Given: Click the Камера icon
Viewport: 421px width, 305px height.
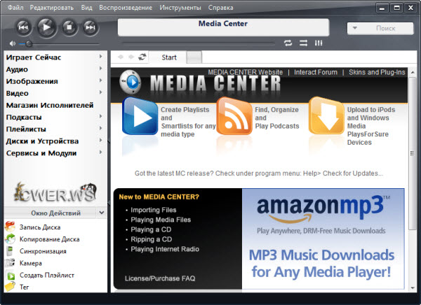Looking at the screenshot, I should coord(11,263).
